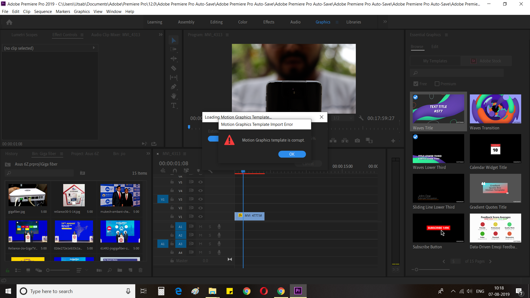Open Program monitor panel menu
Image resolution: width=530 pixels, height=298 pixels.
(227, 35)
